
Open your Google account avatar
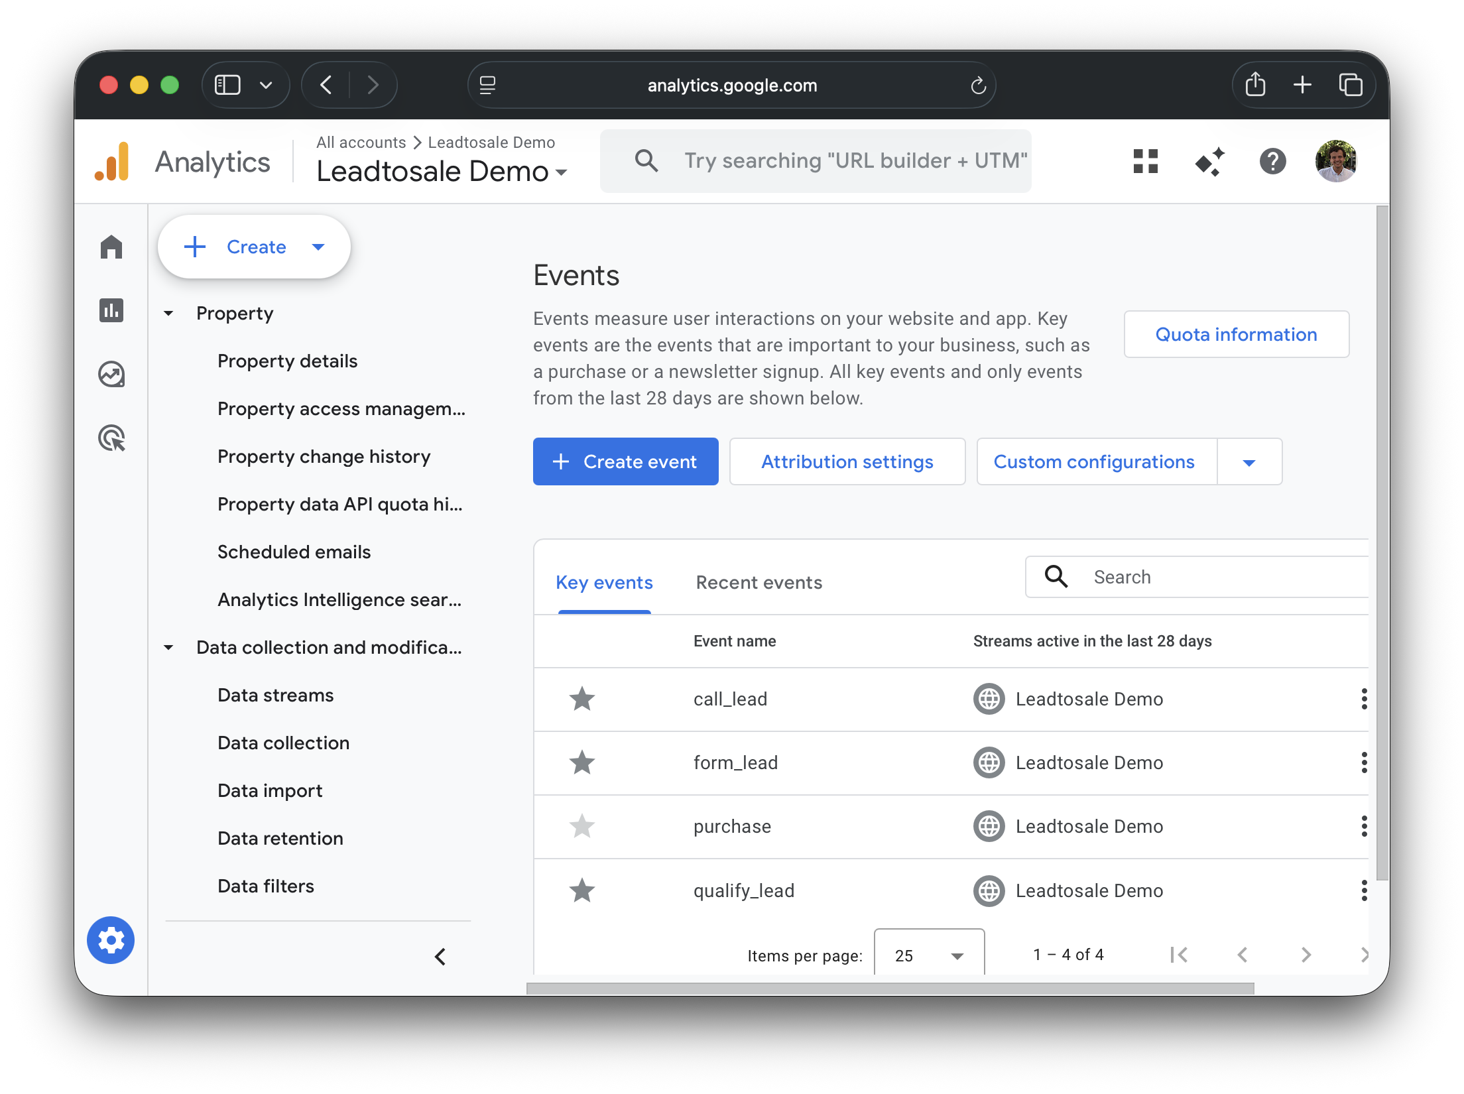(1335, 160)
